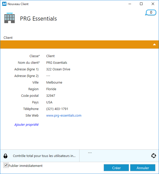Click Ajouter propriété link
The image size is (159, 174).
(26, 125)
